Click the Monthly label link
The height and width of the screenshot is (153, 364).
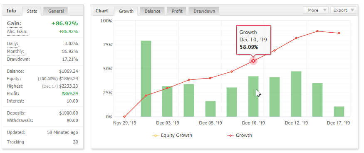(15, 51)
